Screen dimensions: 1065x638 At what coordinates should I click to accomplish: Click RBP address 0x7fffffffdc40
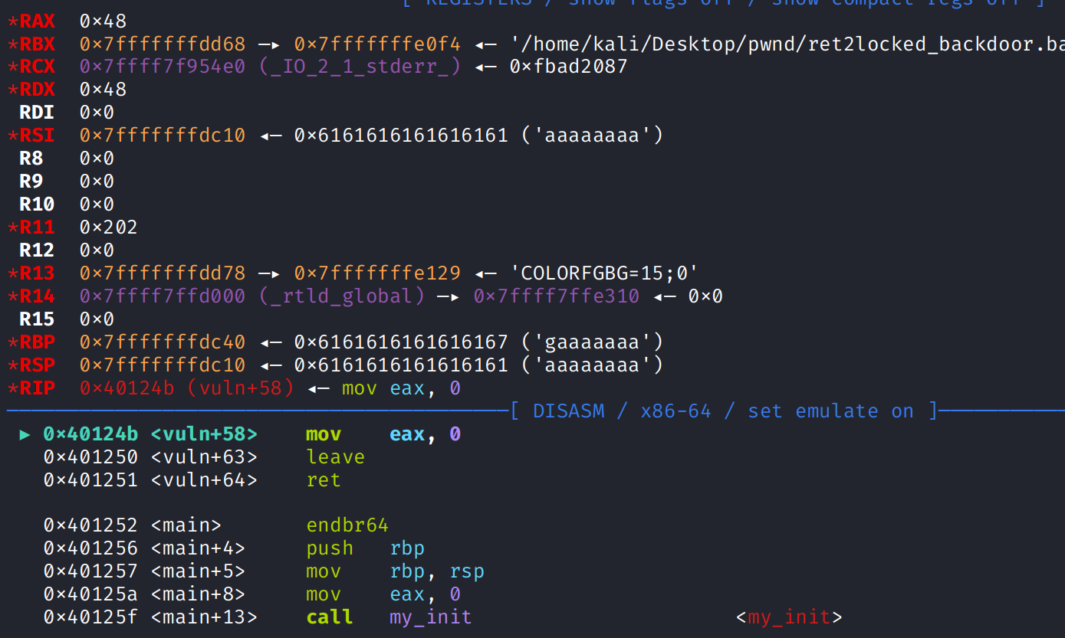(162, 342)
